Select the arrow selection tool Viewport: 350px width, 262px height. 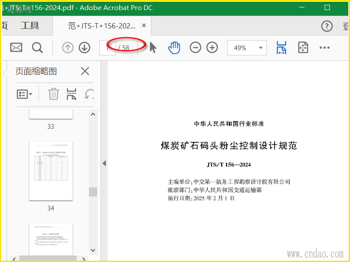pyautogui.click(x=153, y=48)
